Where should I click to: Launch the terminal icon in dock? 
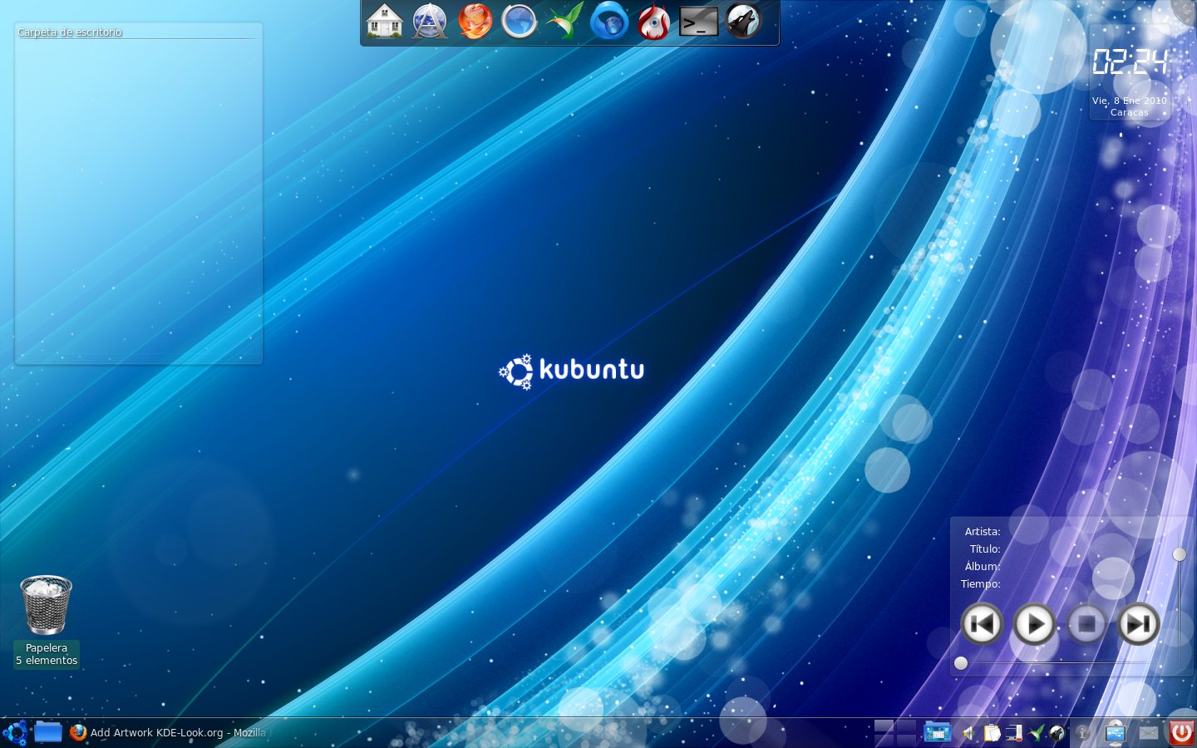699,21
